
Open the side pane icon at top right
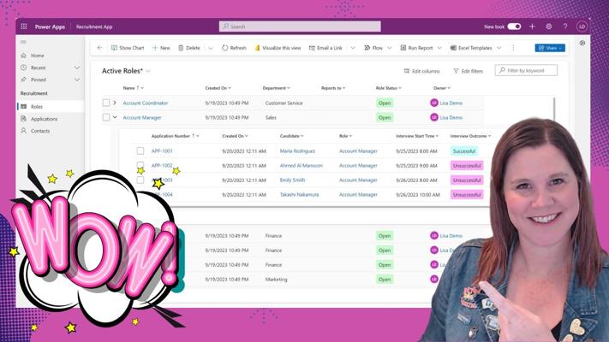click(582, 43)
